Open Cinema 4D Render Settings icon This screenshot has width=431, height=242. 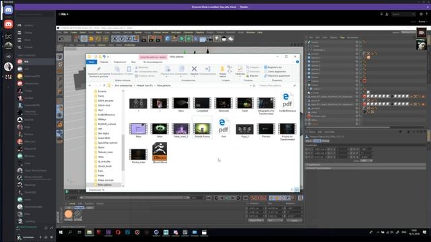click(158, 39)
